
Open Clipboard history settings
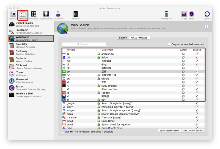tap(31, 67)
